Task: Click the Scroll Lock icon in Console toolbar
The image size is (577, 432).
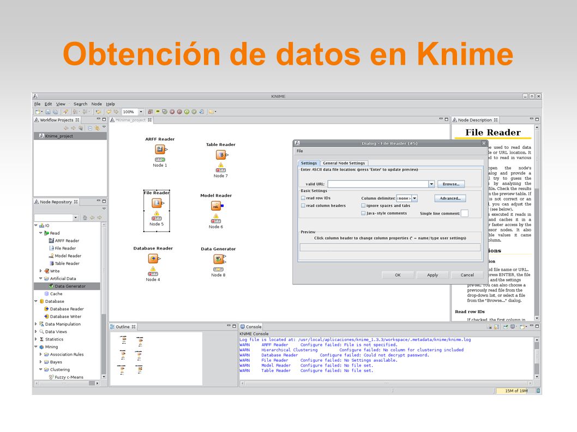Action: tap(496, 326)
